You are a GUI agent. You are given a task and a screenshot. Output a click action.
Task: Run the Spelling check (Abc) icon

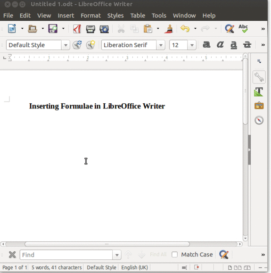coord(243,29)
